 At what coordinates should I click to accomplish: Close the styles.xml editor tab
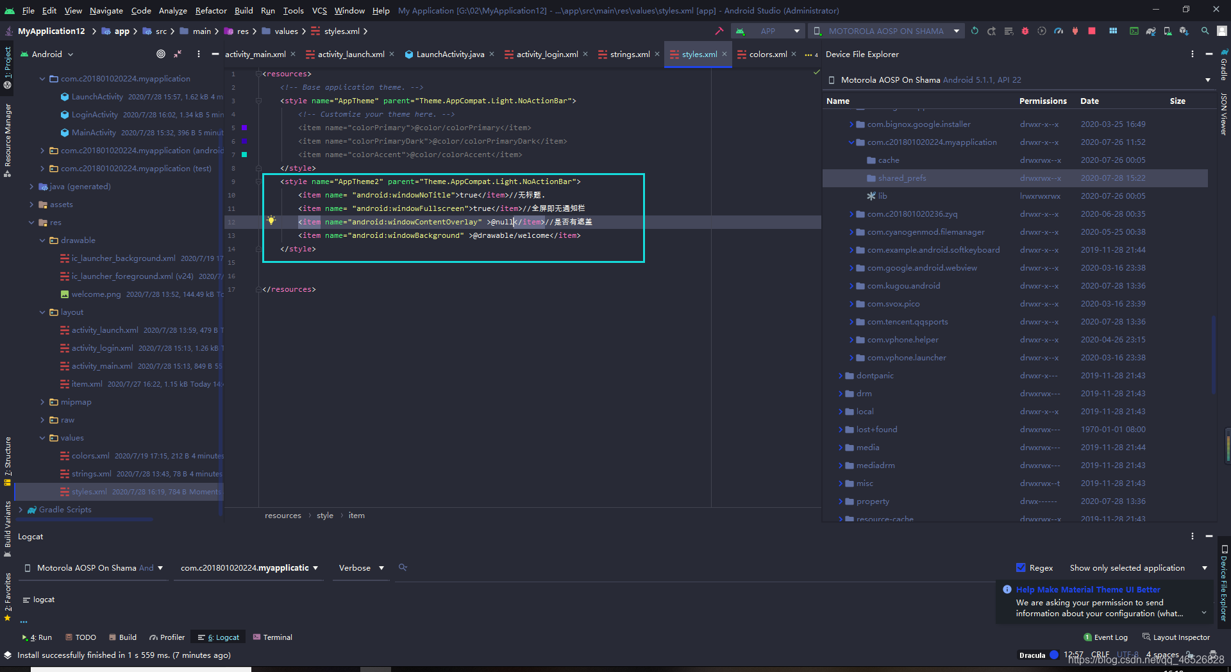point(724,54)
